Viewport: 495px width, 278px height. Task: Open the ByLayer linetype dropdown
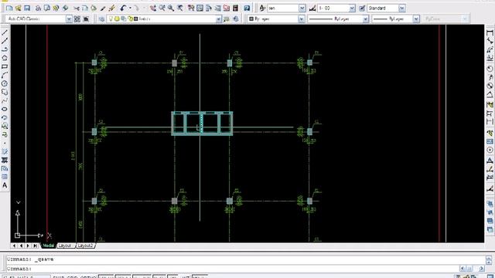point(365,19)
